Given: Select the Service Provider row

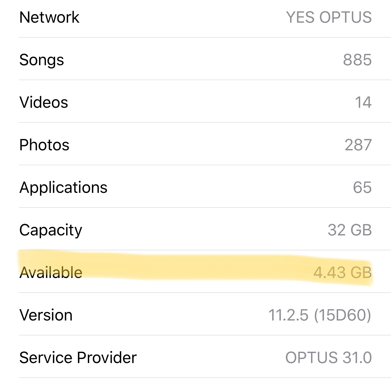Looking at the screenshot, I should tap(195, 357).
